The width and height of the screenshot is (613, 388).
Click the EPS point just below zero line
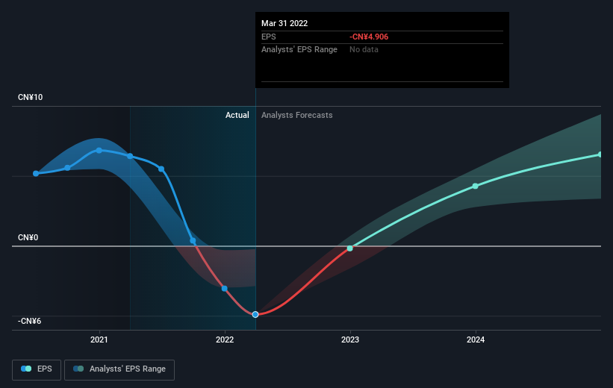pyautogui.click(x=193, y=241)
